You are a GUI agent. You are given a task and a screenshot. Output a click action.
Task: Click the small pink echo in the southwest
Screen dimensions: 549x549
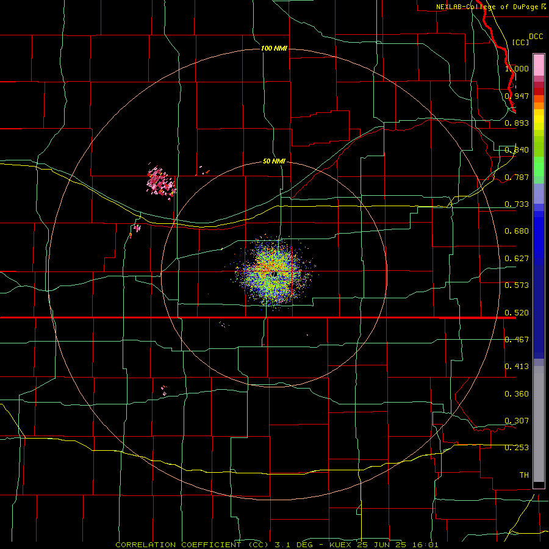point(164,390)
